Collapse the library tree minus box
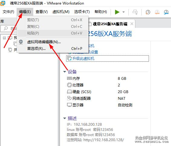The image size is (171, 146). 4,38
